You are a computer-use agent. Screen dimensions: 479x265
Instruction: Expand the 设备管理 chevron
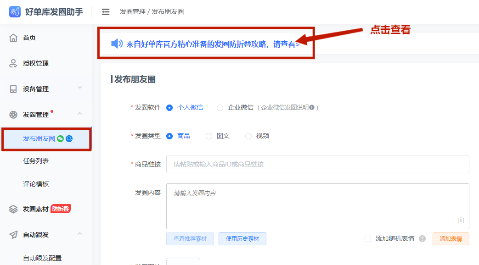pos(80,88)
